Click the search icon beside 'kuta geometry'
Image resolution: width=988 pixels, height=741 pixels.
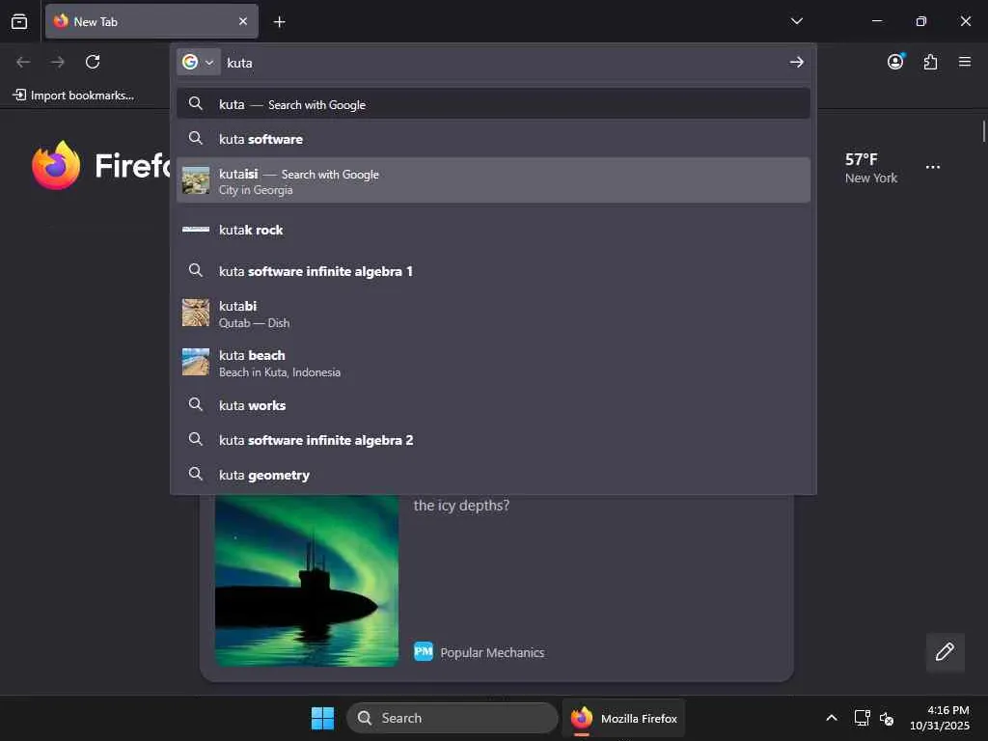coord(196,474)
